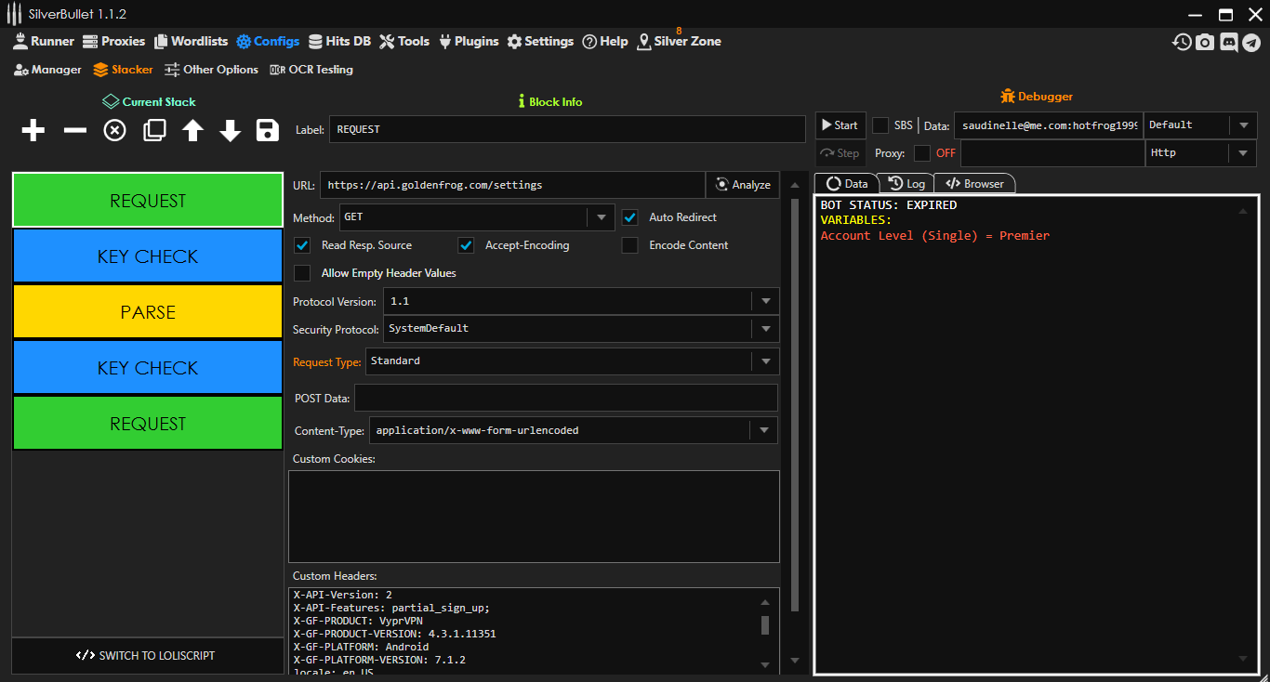Switch debugger to the Browser tab

974,184
